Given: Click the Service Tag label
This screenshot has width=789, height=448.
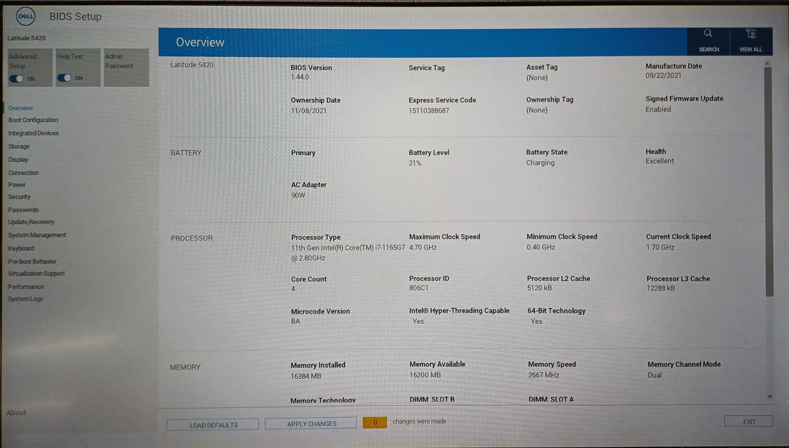Looking at the screenshot, I should tap(427, 68).
